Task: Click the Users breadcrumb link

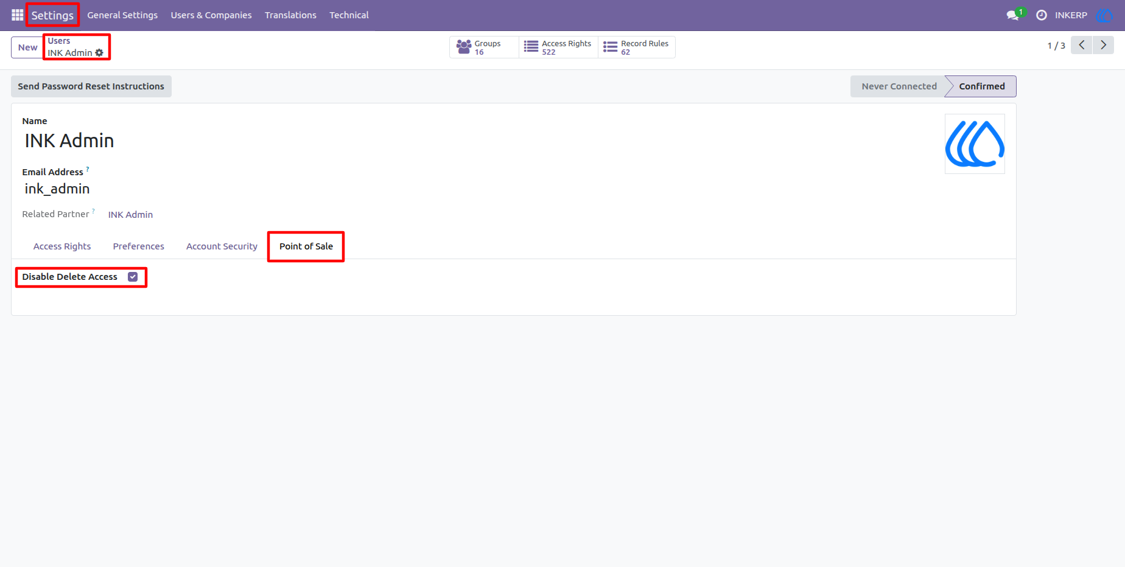Action: pyautogui.click(x=59, y=41)
